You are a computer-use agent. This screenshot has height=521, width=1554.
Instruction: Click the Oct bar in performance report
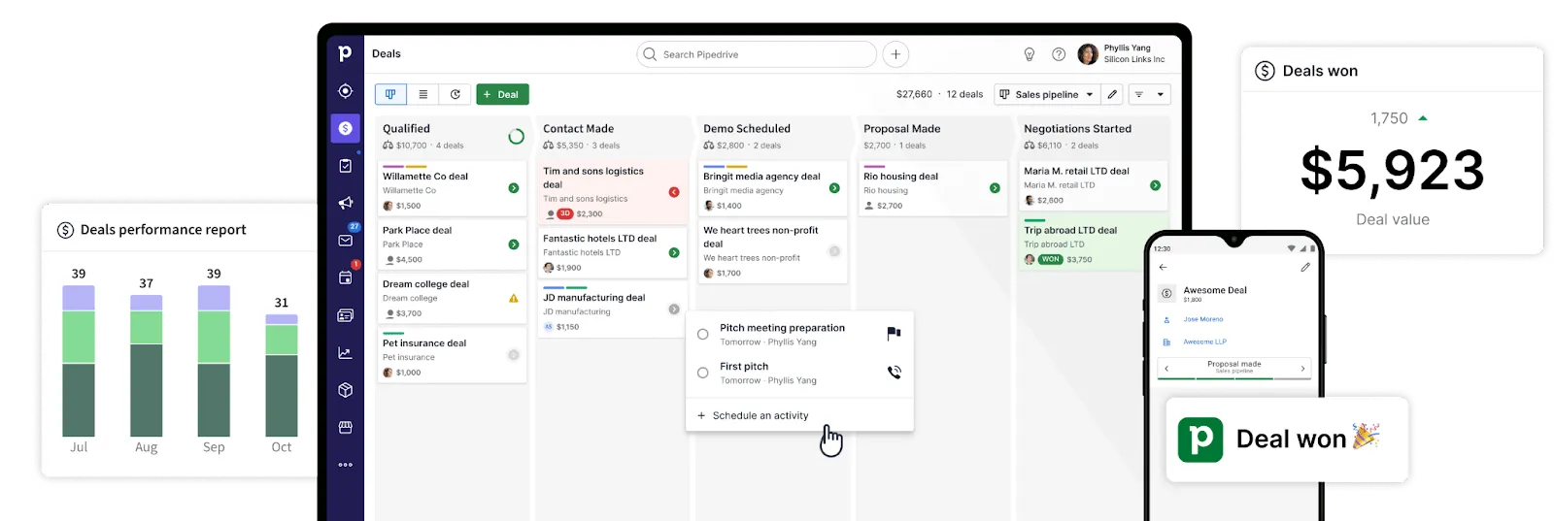282,375
